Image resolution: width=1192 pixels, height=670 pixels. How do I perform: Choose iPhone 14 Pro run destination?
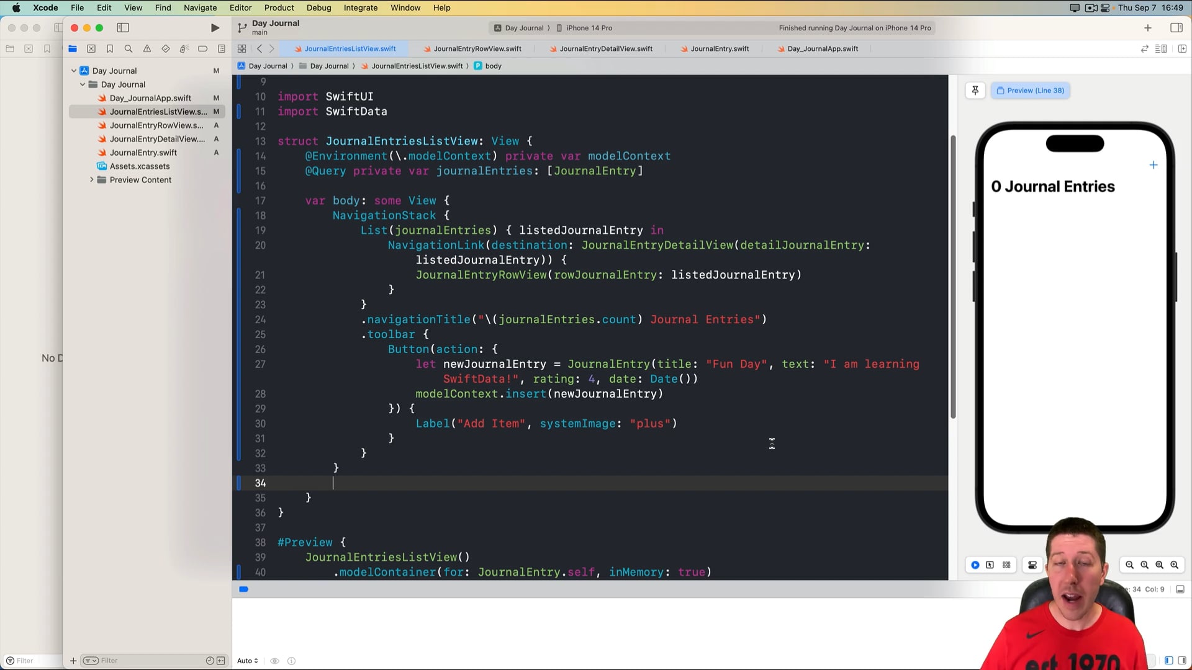[584, 28]
